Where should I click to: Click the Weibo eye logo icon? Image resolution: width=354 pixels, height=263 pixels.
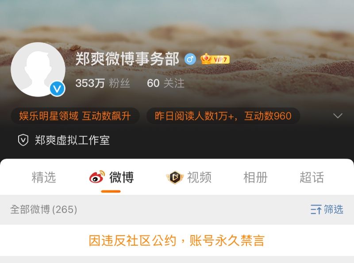coord(97,177)
